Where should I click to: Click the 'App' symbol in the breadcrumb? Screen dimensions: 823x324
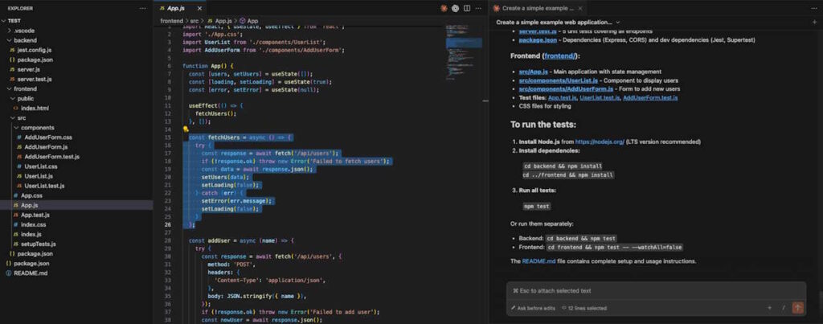249,21
